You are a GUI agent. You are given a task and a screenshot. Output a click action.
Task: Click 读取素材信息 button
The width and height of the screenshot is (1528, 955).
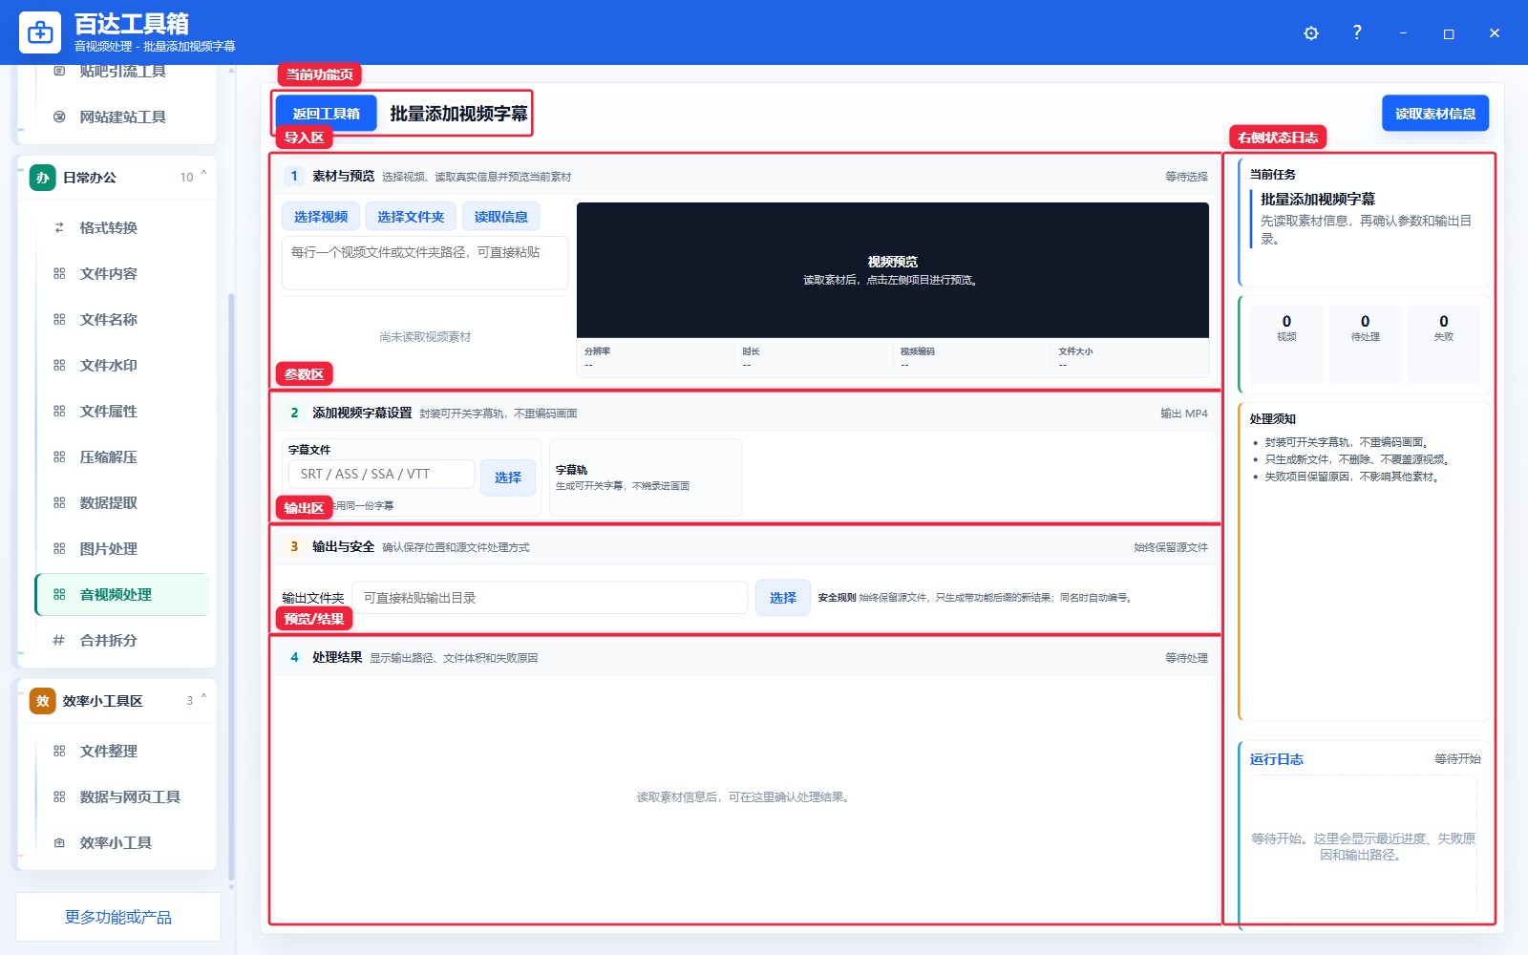pos(1435,114)
